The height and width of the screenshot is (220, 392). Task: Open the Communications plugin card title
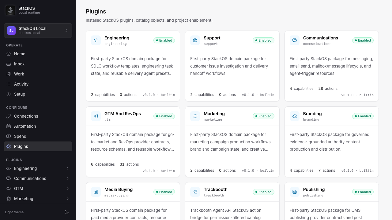tap(321, 38)
